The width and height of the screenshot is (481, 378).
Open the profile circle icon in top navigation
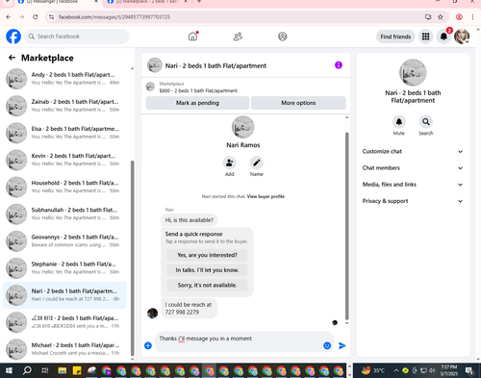[x=282, y=37]
